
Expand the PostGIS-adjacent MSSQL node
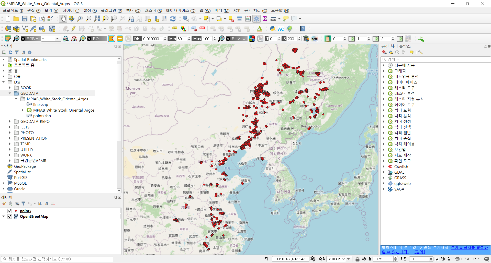click(x=3, y=183)
